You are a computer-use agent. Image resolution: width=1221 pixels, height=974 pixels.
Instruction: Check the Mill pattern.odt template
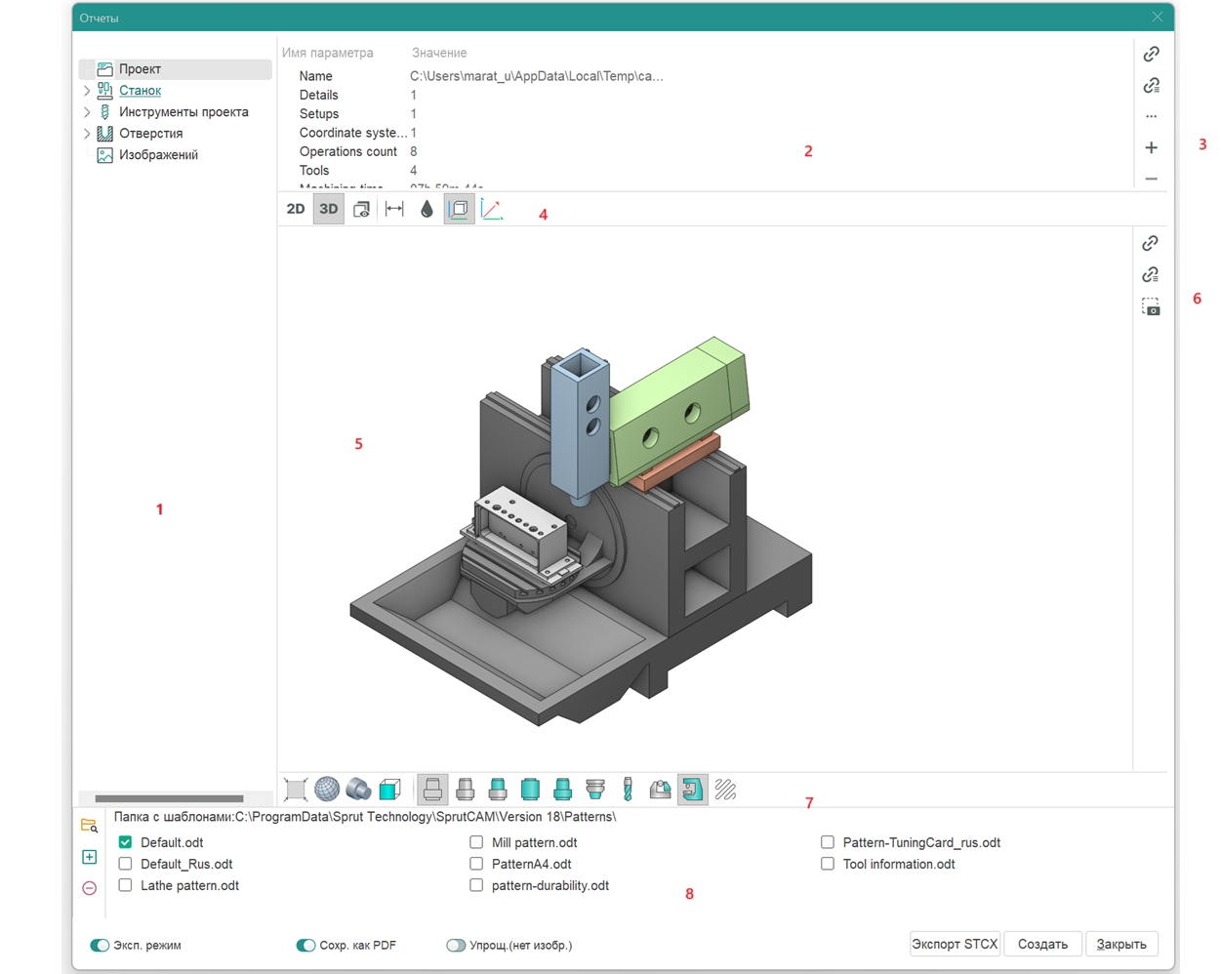476,842
